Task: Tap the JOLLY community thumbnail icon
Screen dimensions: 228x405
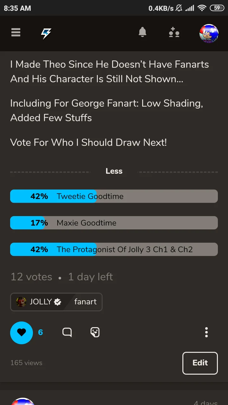Action: point(21,302)
